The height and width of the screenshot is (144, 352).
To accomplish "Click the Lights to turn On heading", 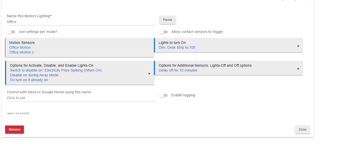I will (x=172, y=43).
